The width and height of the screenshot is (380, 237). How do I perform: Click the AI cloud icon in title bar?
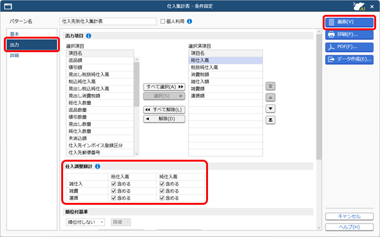(x=359, y=6)
